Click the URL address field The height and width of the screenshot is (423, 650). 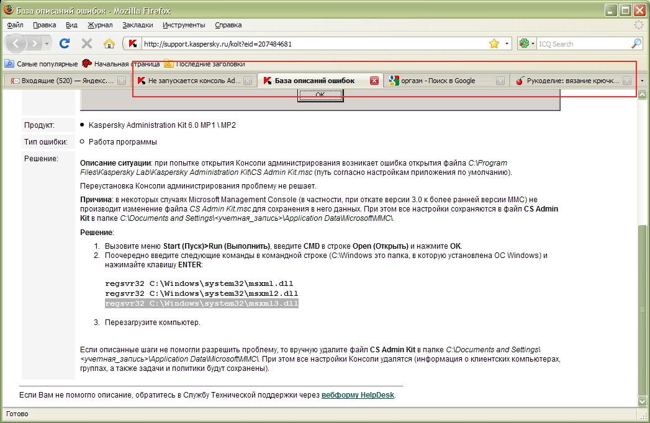(314, 44)
